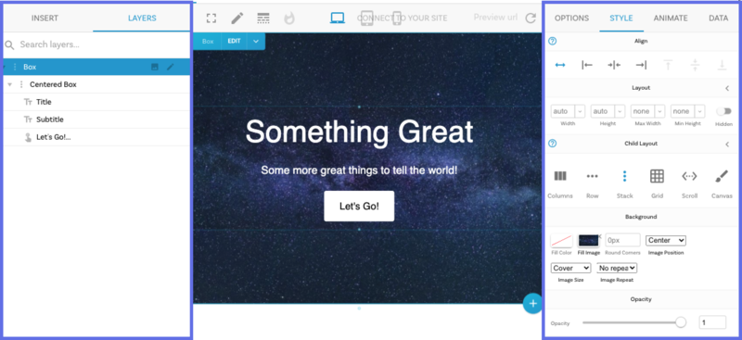Select the pencil edit mode icon in toolbar
The width and height of the screenshot is (742, 340).
point(237,19)
